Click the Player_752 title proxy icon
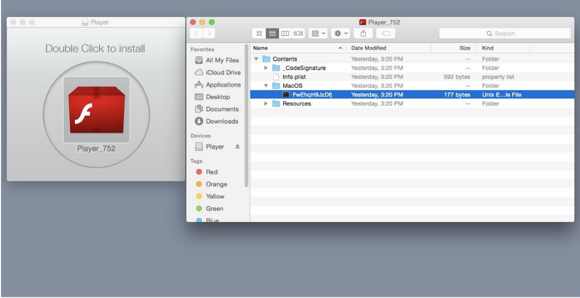This screenshot has width=580, height=298. click(362, 22)
